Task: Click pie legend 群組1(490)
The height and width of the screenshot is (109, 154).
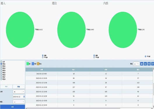Action: (x=90, y=29)
